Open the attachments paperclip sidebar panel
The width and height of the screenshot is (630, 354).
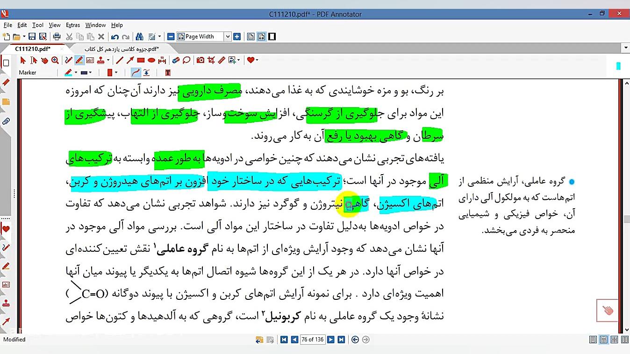point(6,121)
